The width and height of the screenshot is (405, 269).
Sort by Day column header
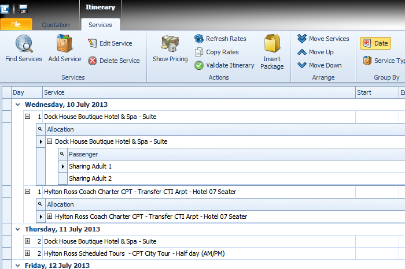click(27, 92)
